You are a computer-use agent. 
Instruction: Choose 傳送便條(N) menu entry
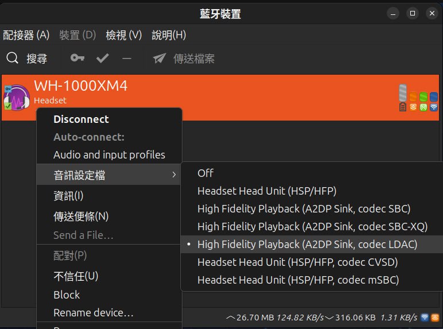(109, 216)
